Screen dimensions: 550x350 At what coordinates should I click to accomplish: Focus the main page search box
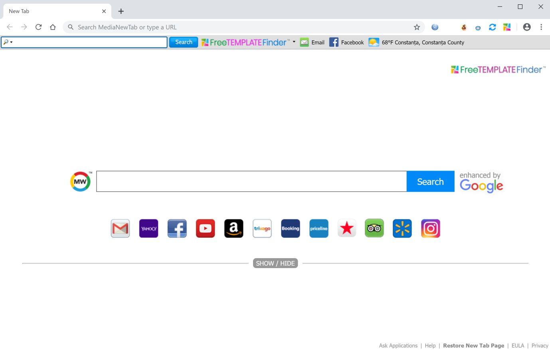251,181
